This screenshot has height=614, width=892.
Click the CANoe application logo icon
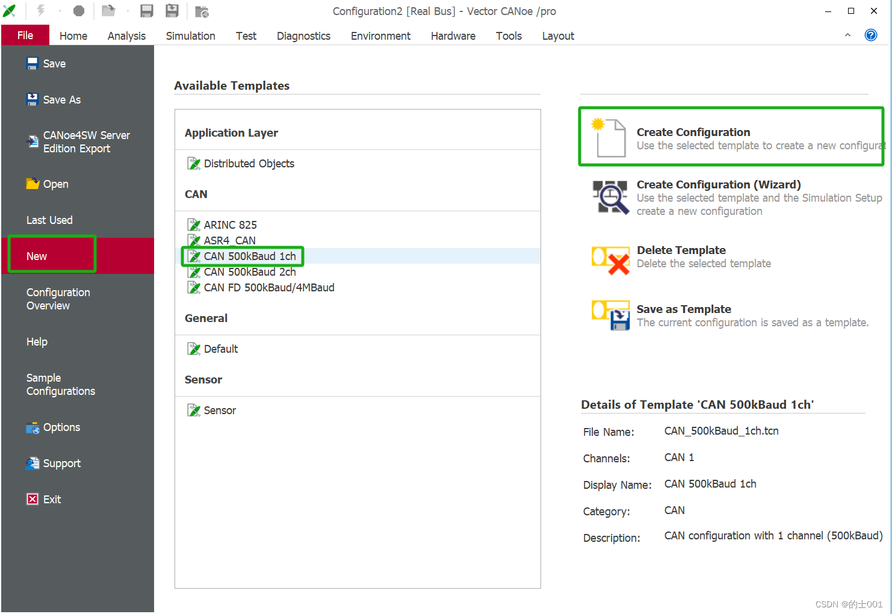tap(10, 11)
